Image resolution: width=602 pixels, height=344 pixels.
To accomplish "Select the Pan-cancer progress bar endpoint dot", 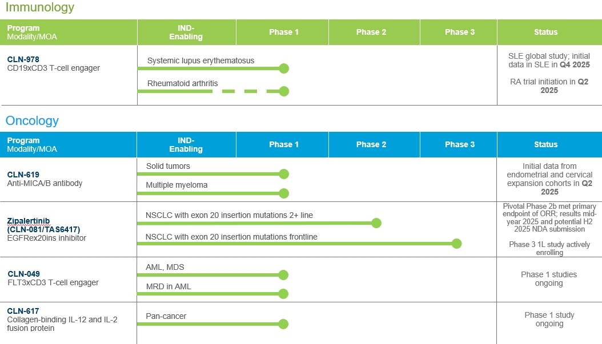I will (x=284, y=324).
